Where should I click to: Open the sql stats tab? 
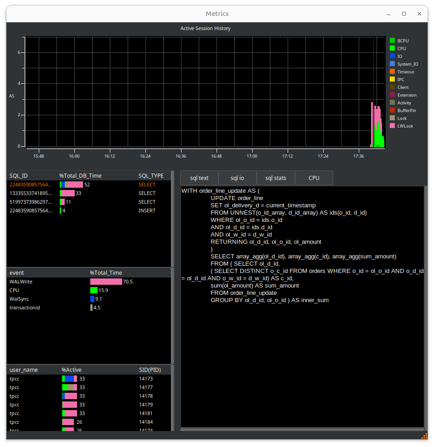click(x=275, y=178)
